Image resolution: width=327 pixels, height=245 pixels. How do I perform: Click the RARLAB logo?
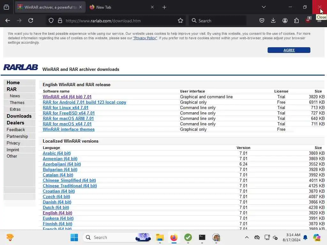(x=21, y=67)
